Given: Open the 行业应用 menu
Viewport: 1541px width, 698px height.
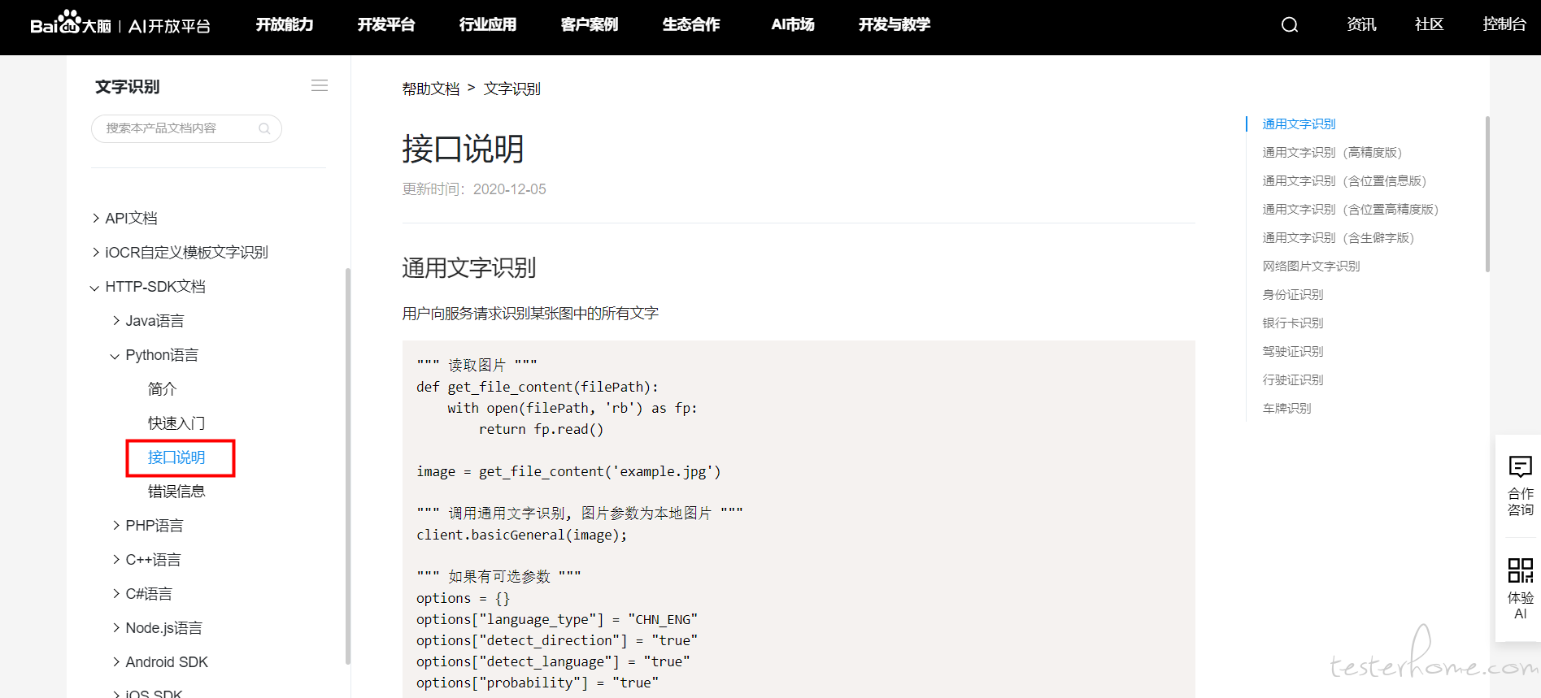Looking at the screenshot, I should [488, 24].
